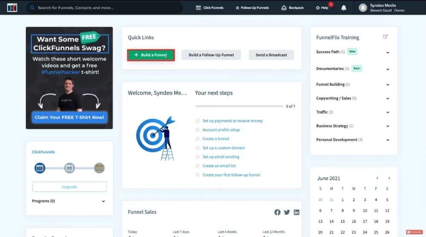Toggle Set up email sending circle
Viewport: 426px width, 237px height.
tap(198, 156)
